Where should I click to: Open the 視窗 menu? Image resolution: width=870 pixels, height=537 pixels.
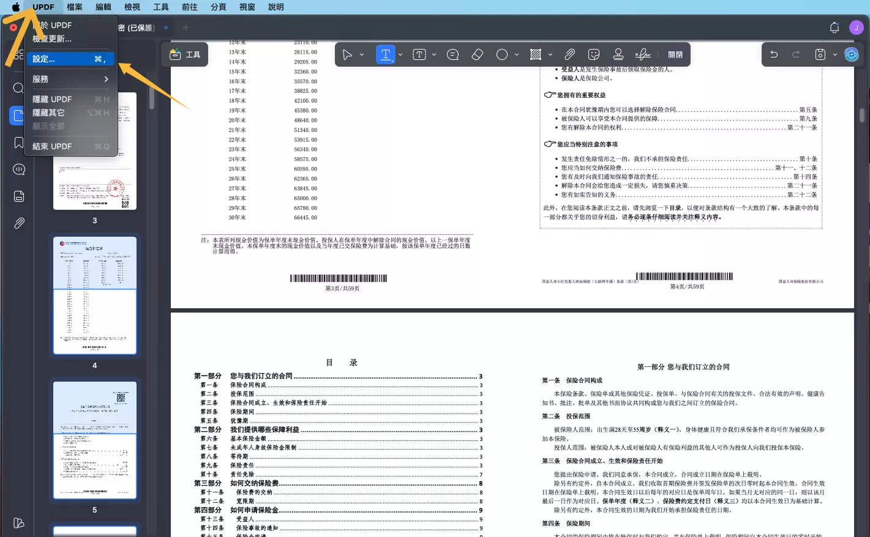247,7
